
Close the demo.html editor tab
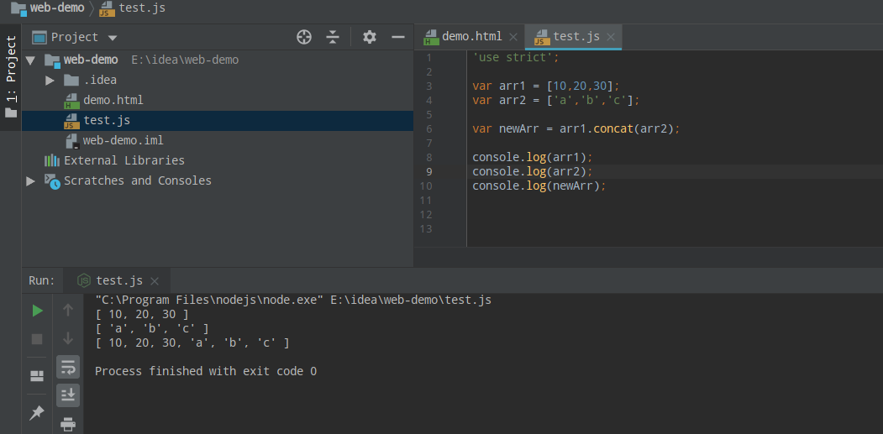(x=513, y=37)
